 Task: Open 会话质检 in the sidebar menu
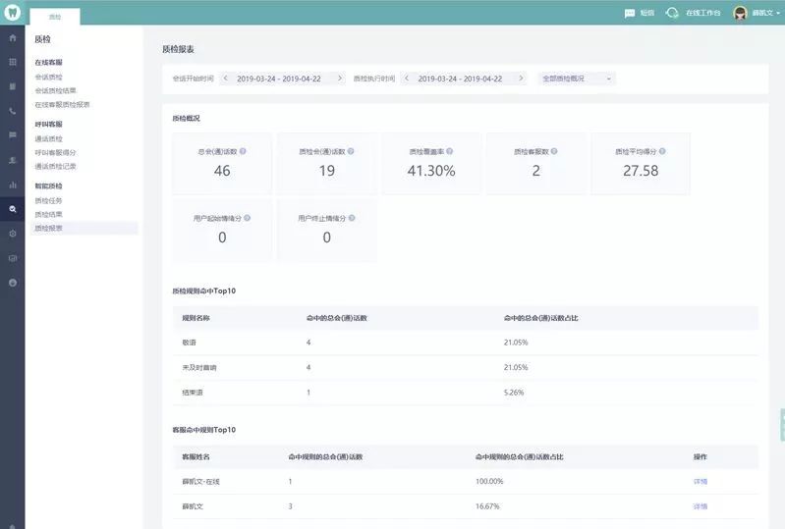49,77
